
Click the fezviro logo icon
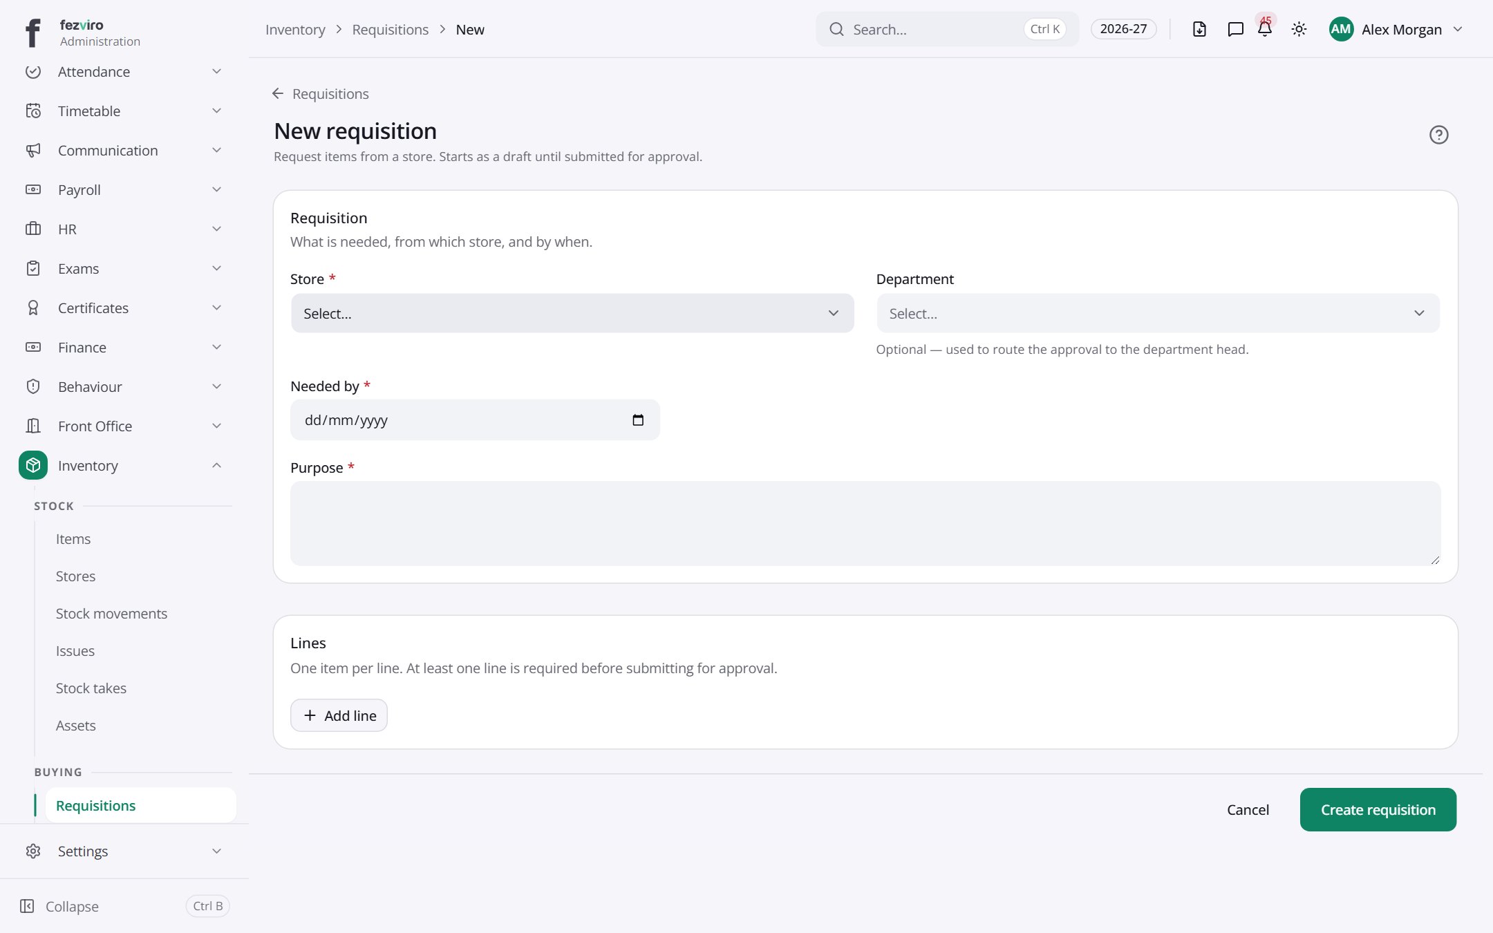tap(32, 32)
